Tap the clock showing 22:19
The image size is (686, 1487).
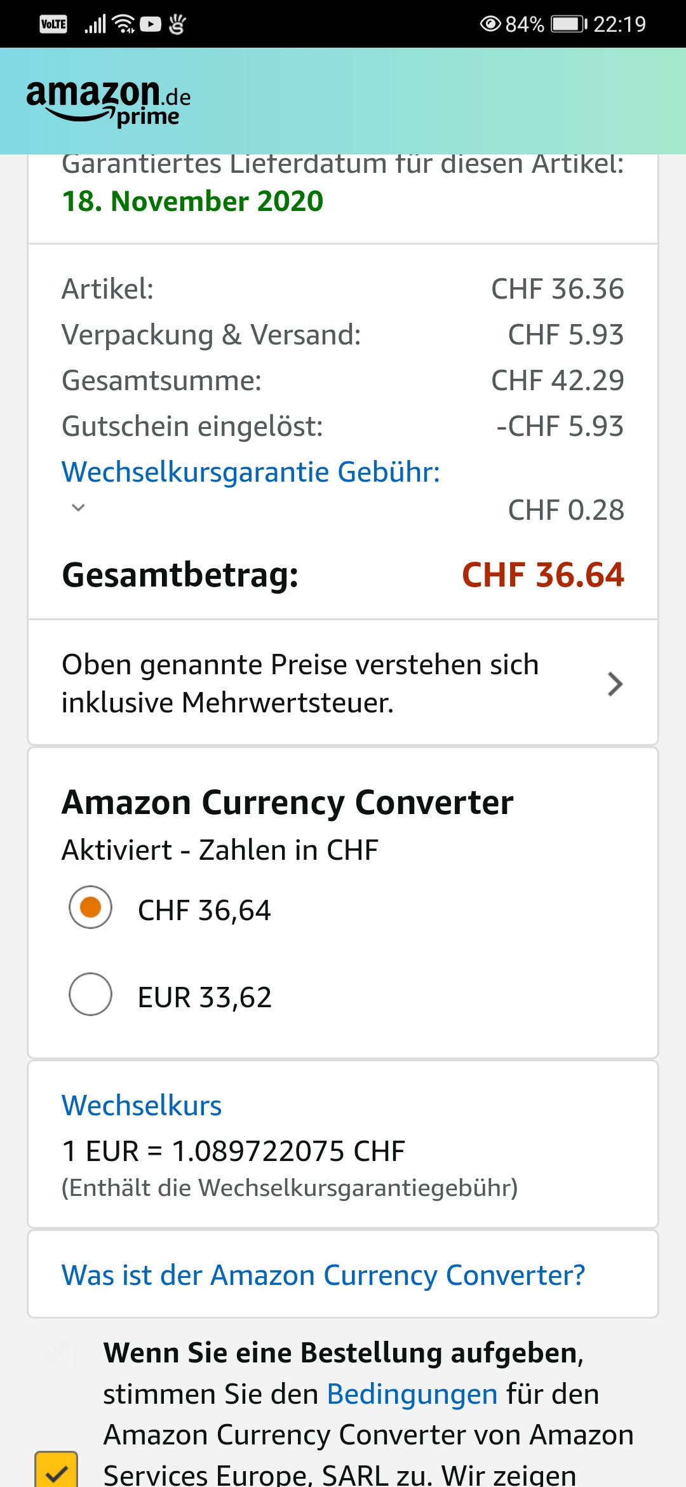(619, 24)
